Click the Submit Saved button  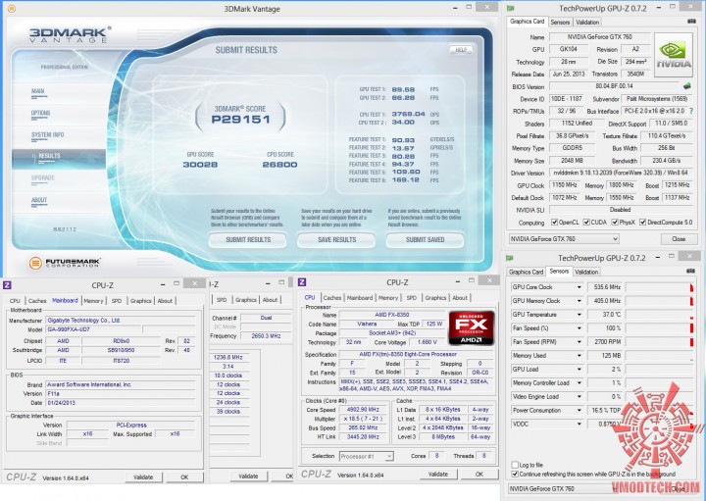425,239
